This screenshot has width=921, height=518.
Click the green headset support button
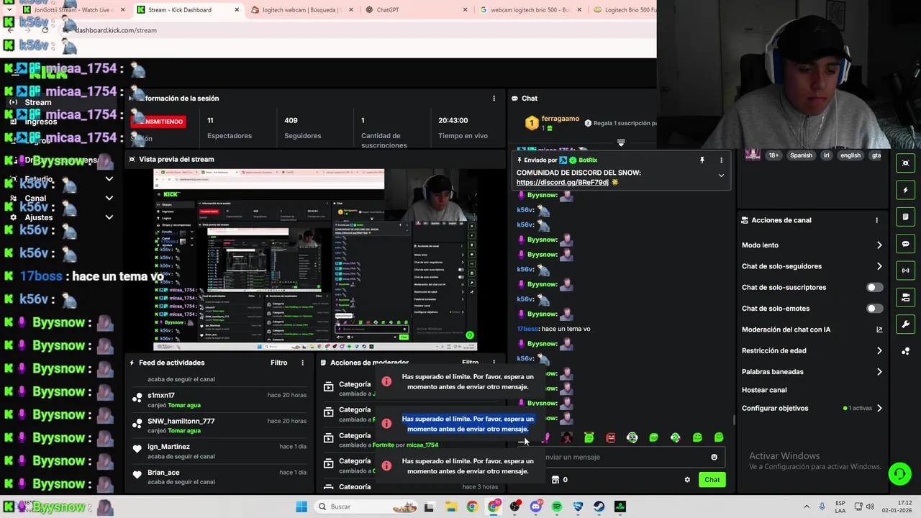[x=899, y=473]
